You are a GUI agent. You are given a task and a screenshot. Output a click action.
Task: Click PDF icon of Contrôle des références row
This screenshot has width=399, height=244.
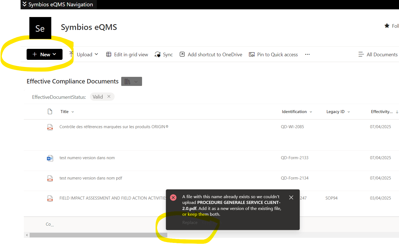point(50,127)
